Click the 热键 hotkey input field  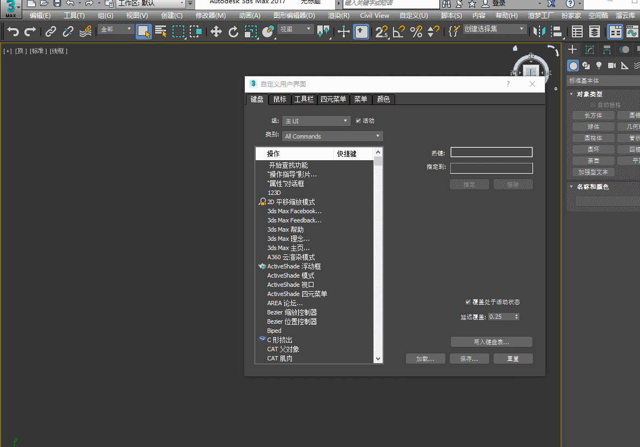(x=491, y=153)
